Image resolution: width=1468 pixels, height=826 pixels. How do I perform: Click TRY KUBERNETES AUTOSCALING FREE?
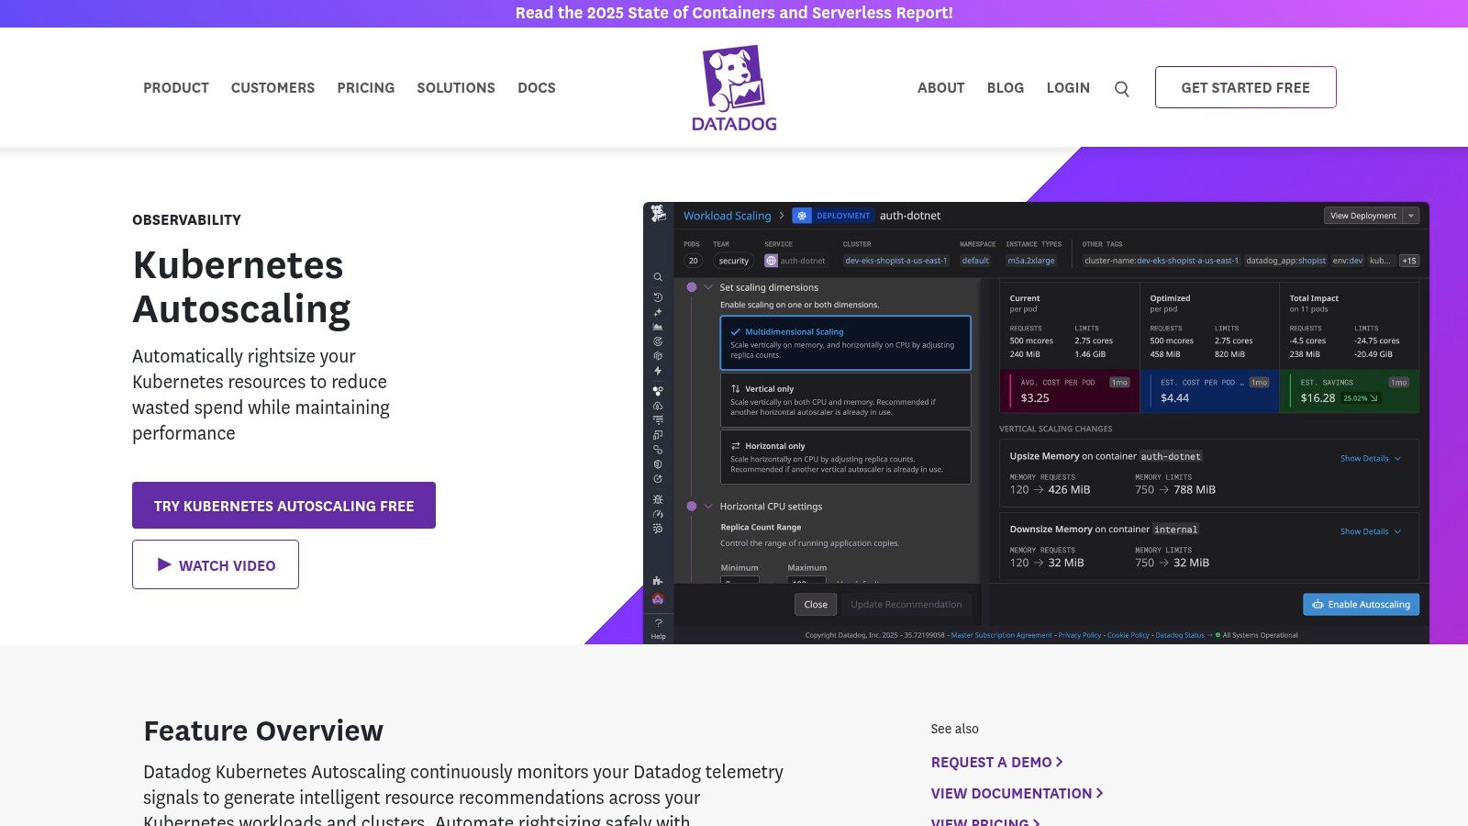[x=284, y=505]
